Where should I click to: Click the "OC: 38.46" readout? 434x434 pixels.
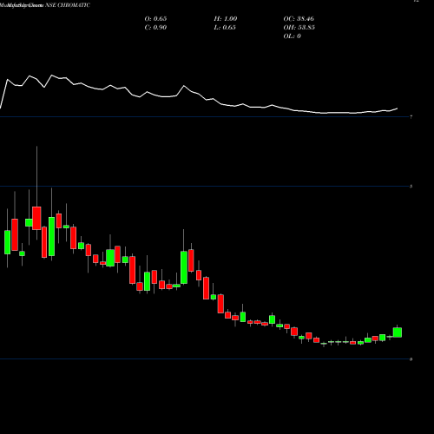[x=299, y=19]
